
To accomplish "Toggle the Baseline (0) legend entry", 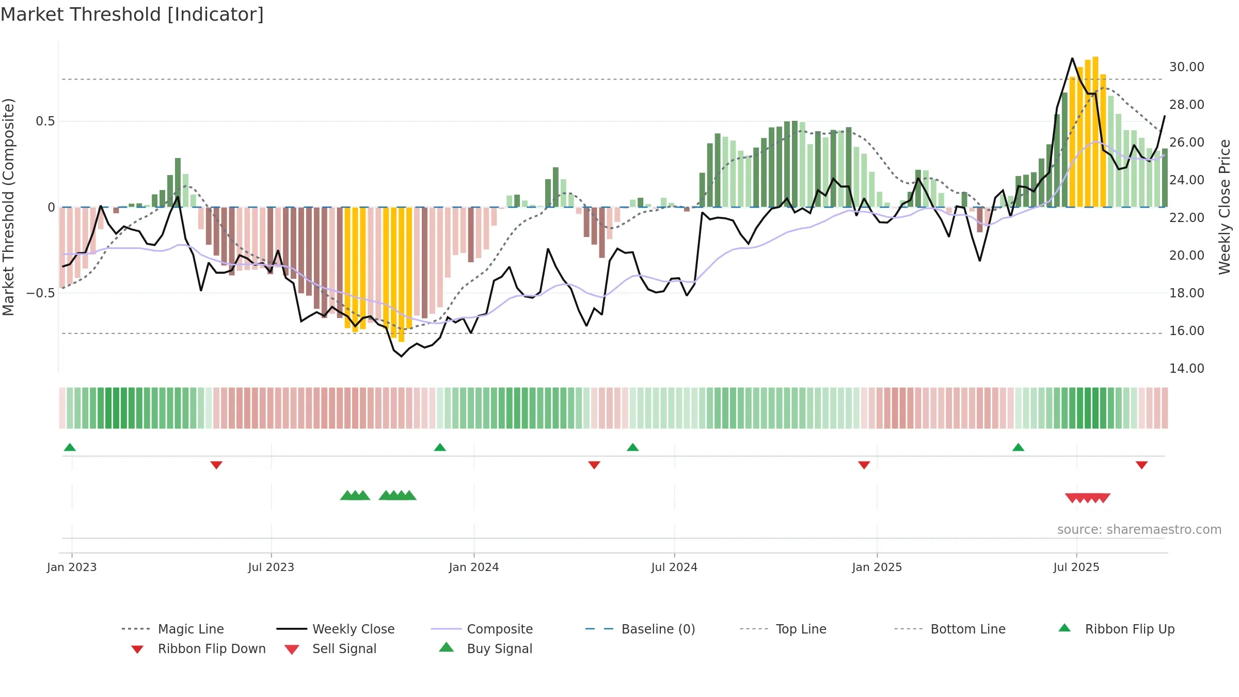I will tap(640, 629).
